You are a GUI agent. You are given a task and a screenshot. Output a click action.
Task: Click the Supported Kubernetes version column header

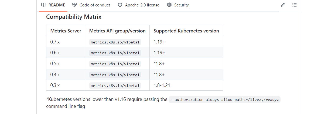[186, 31]
